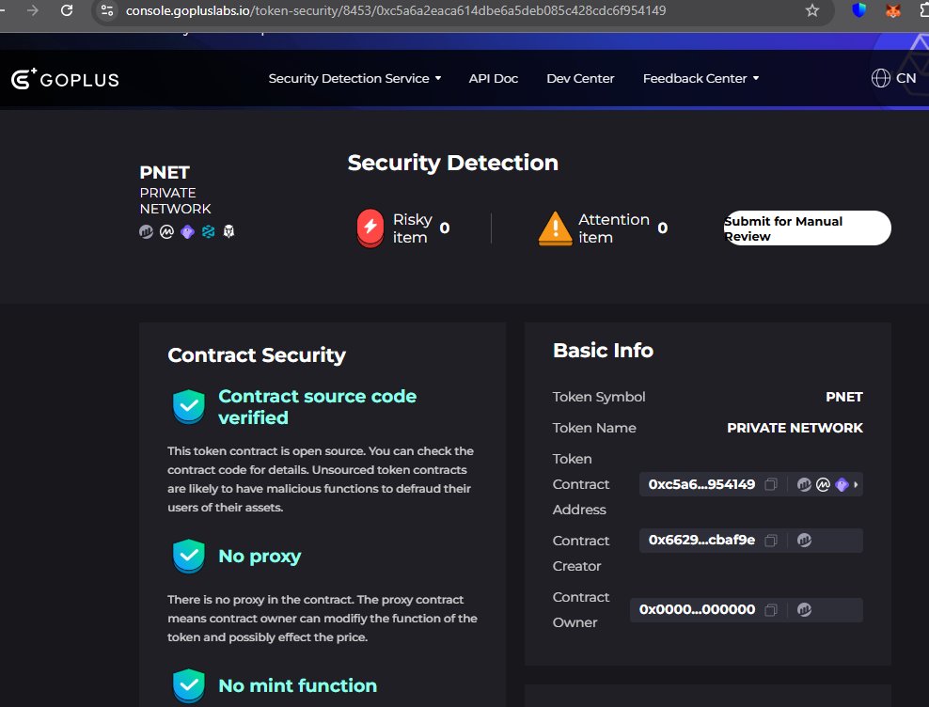Viewport: 929px width, 707px height.
Task: Click creator address text 0x6629...cbaf9e
Action: (701, 541)
